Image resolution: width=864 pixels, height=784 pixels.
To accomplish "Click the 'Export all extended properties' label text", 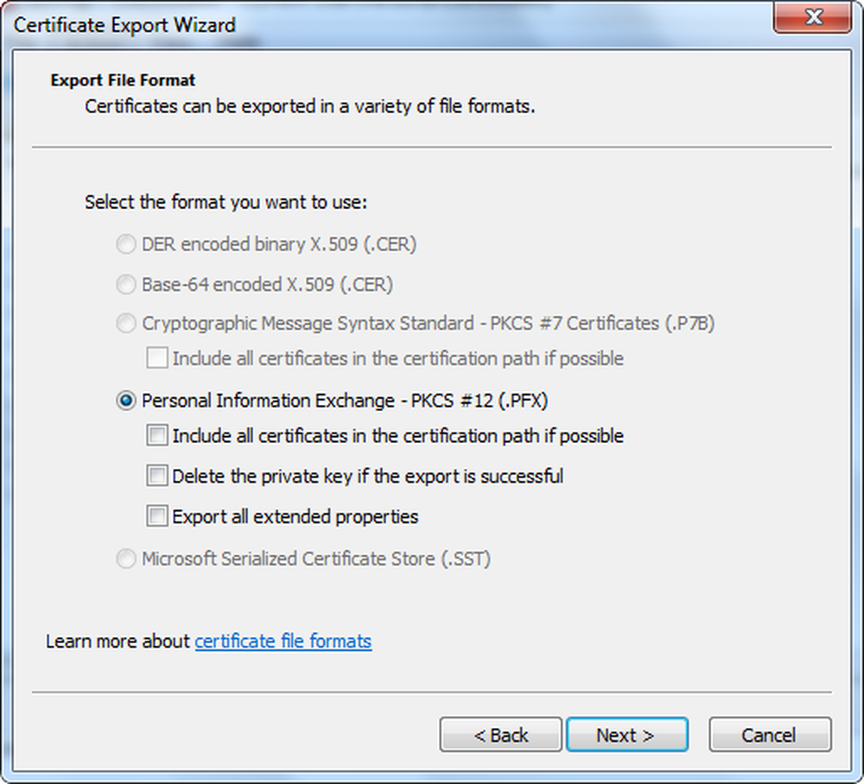I will point(295,516).
